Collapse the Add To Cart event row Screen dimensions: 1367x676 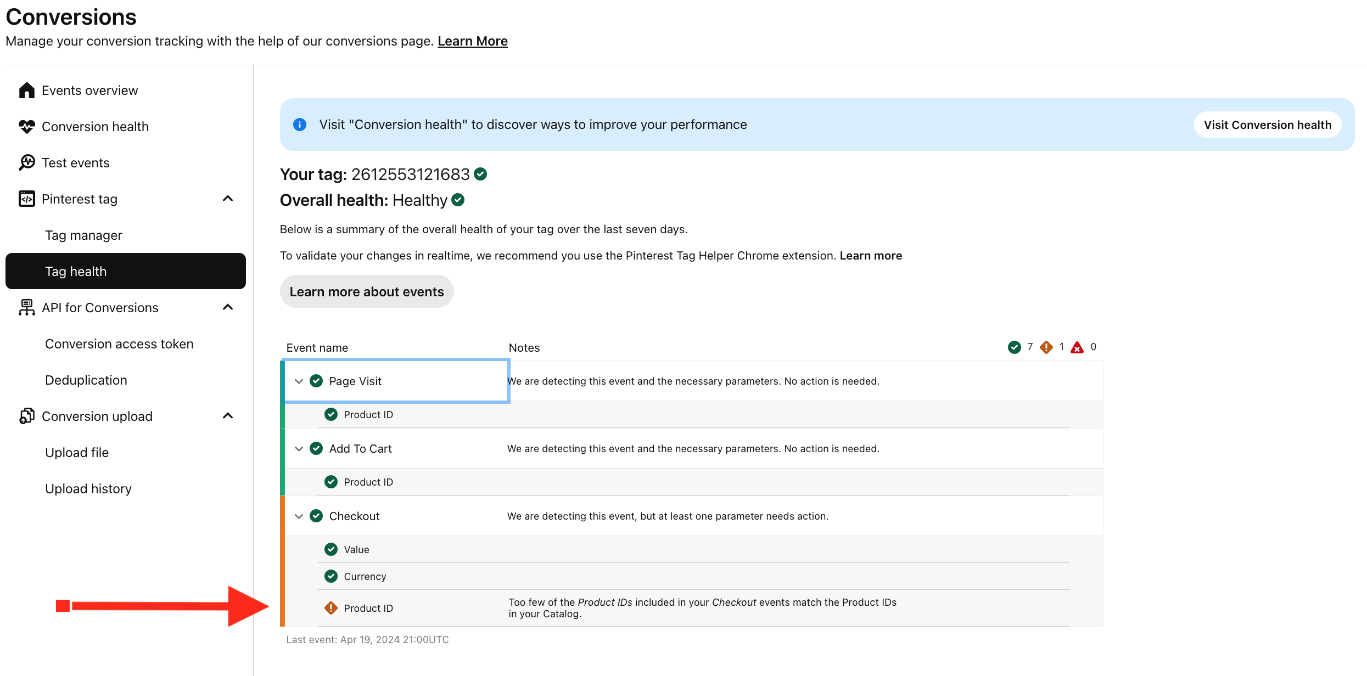pos(299,449)
